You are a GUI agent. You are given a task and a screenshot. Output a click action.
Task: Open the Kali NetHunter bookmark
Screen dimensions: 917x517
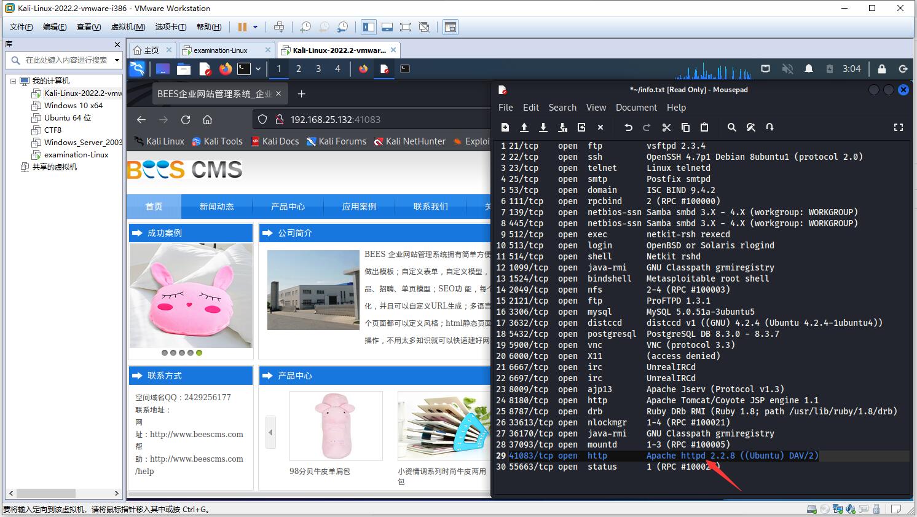tap(409, 141)
